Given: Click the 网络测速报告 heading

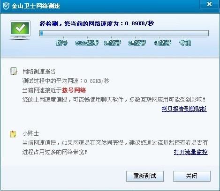Looking at the screenshot, I should click(x=39, y=72).
